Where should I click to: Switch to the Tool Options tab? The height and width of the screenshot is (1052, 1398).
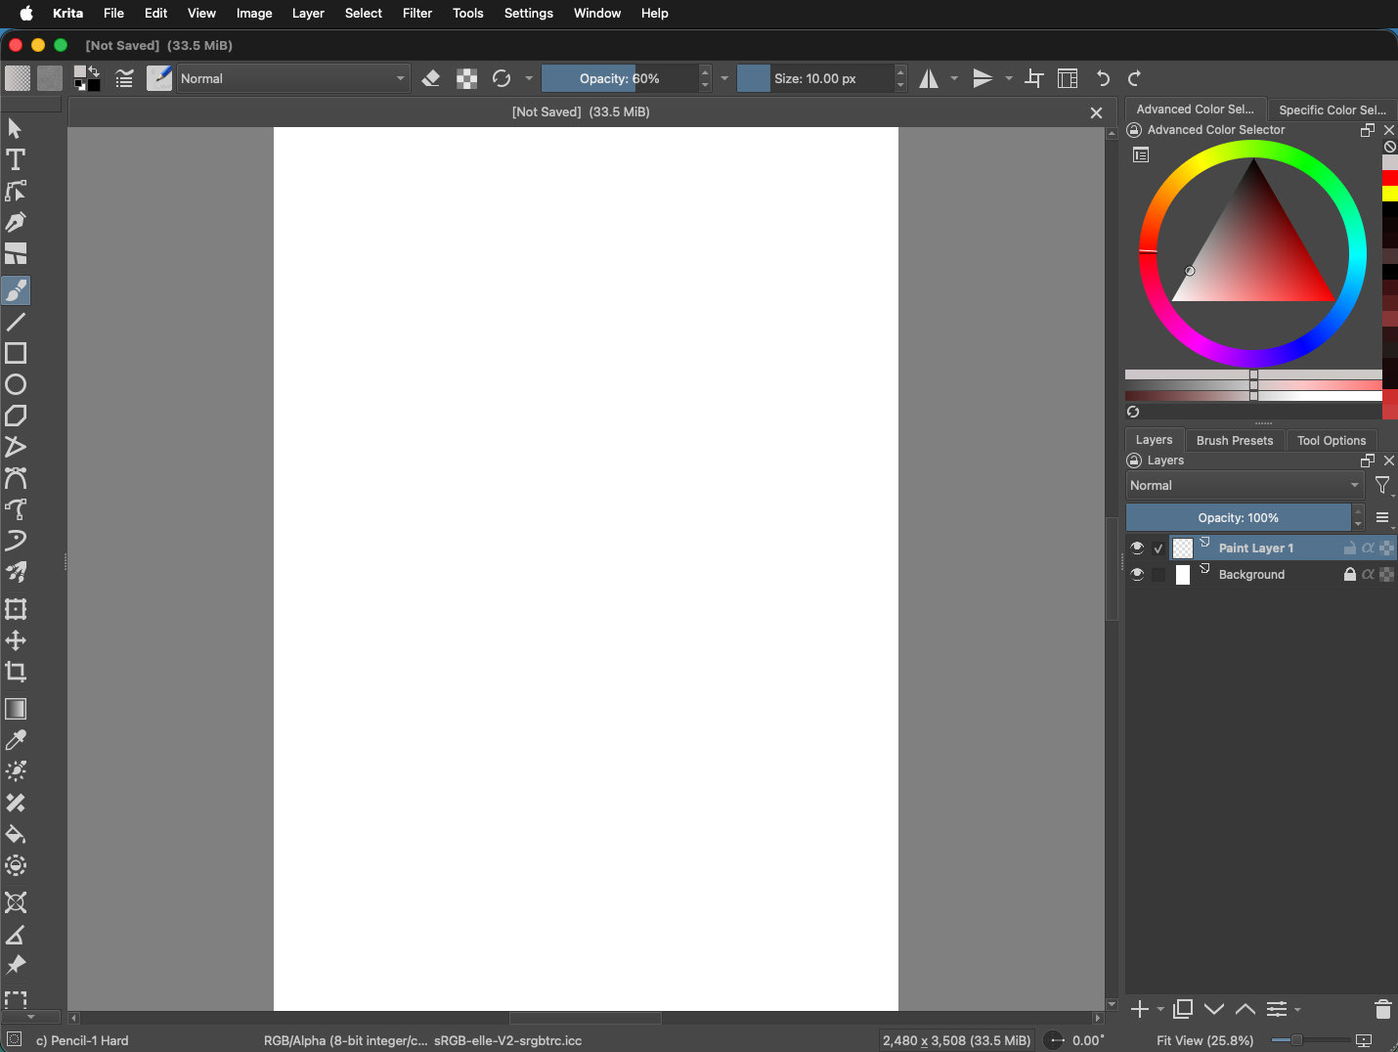1332,440
